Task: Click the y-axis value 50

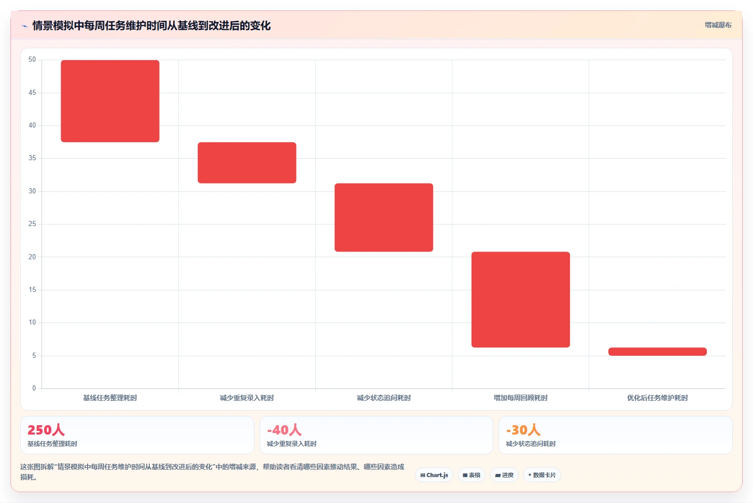Action: pos(32,60)
